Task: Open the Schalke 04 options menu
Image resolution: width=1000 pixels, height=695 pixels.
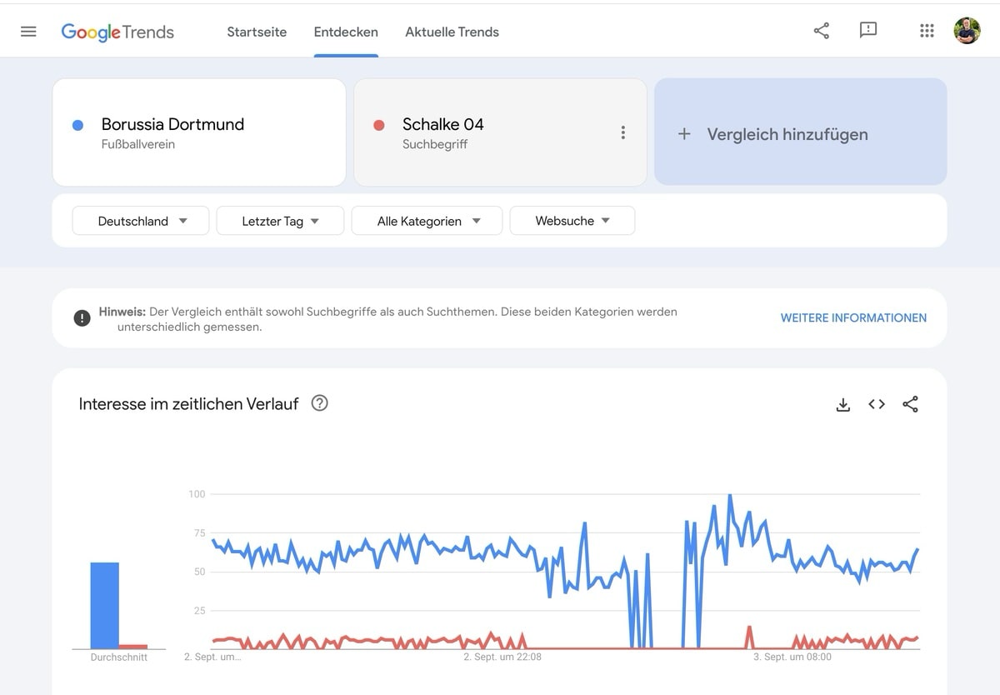Action: [x=623, y=132]
